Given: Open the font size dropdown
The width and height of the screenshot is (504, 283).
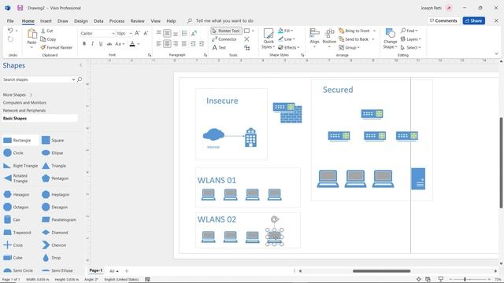Looking at the screenshot, I should coord(131,33).
